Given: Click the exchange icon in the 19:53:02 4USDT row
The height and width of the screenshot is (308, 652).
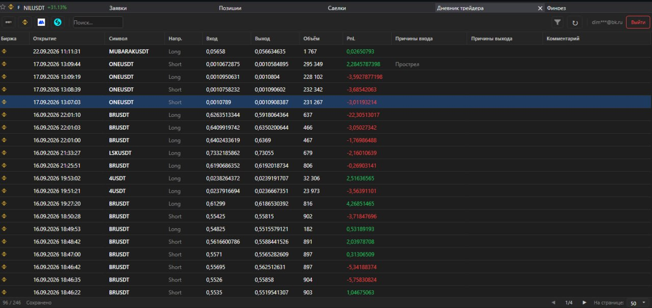Looking at the screenshot, I should tap(4, 178).
